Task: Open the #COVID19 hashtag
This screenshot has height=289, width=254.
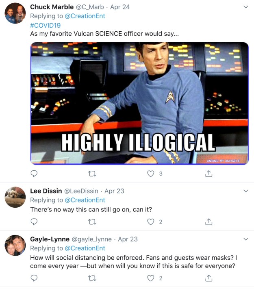Action: 46,25
